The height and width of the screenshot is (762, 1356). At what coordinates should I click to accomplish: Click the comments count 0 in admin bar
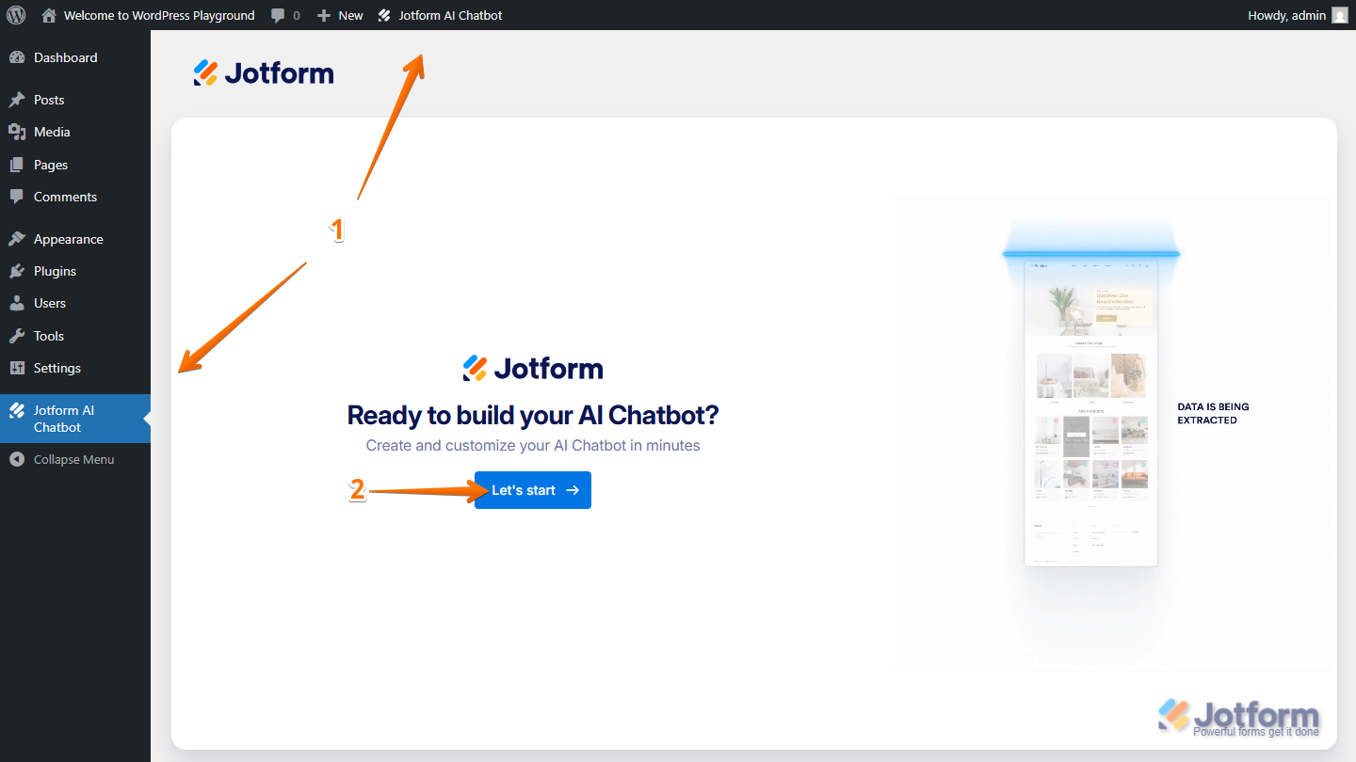pos(297,15)
